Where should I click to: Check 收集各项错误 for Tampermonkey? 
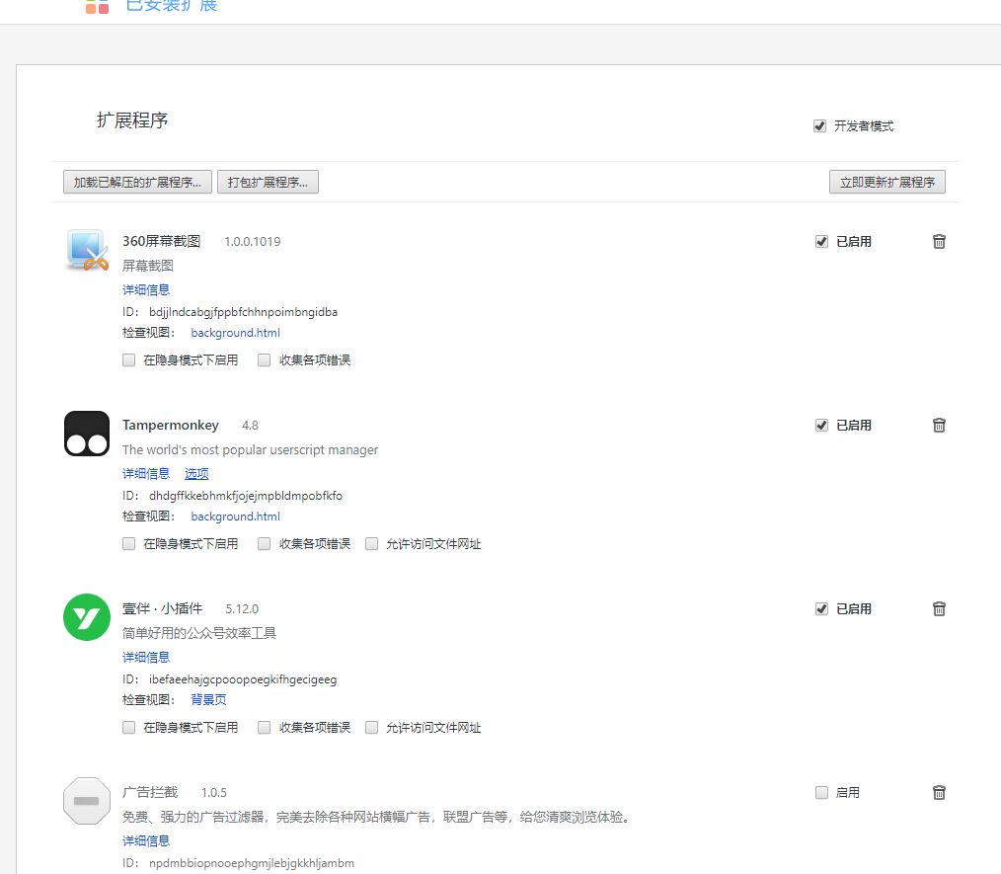pyautogui.click(x=264, y=544)
